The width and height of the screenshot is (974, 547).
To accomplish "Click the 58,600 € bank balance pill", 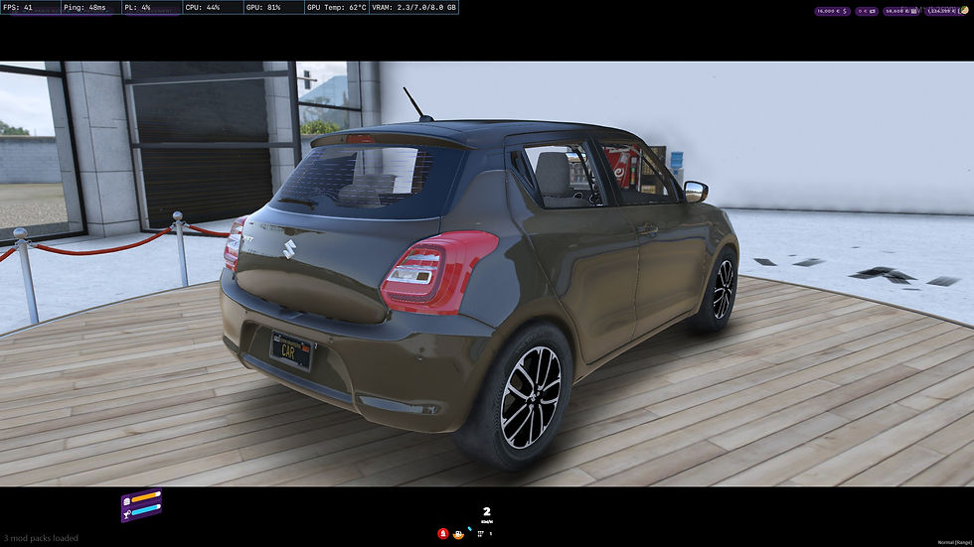I will tap(901, 11).
